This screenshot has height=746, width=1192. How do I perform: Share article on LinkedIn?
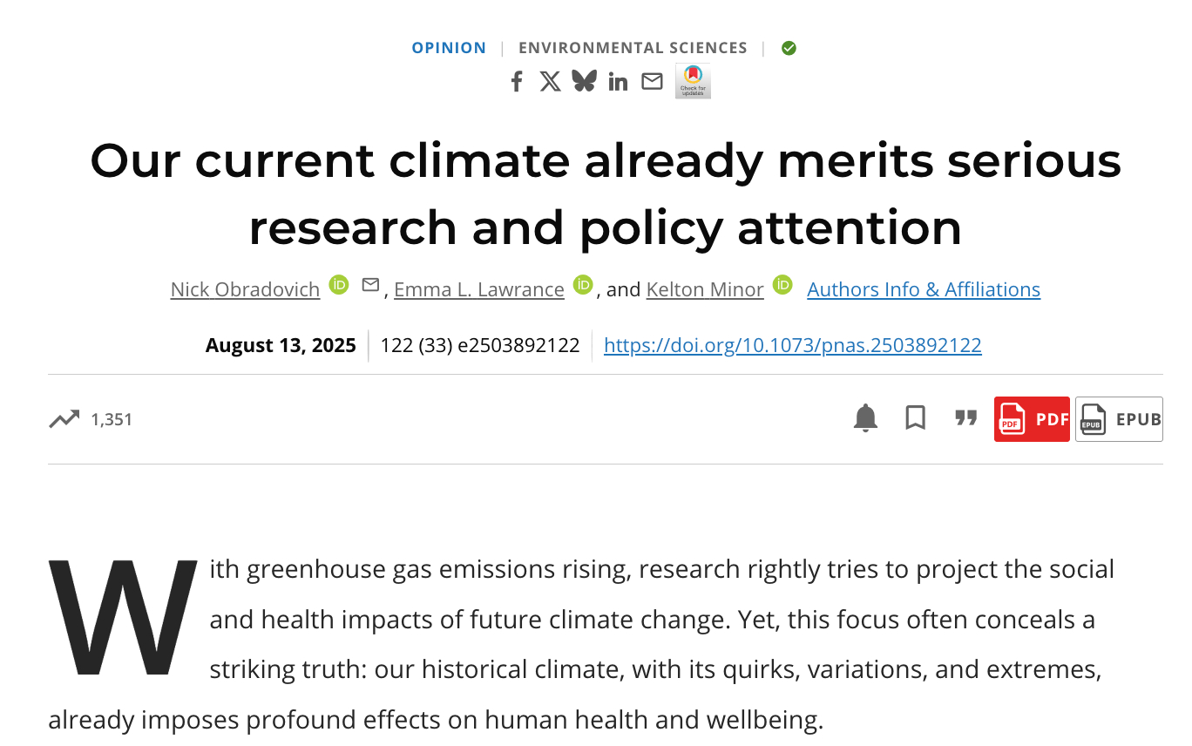tap(618, 82)
